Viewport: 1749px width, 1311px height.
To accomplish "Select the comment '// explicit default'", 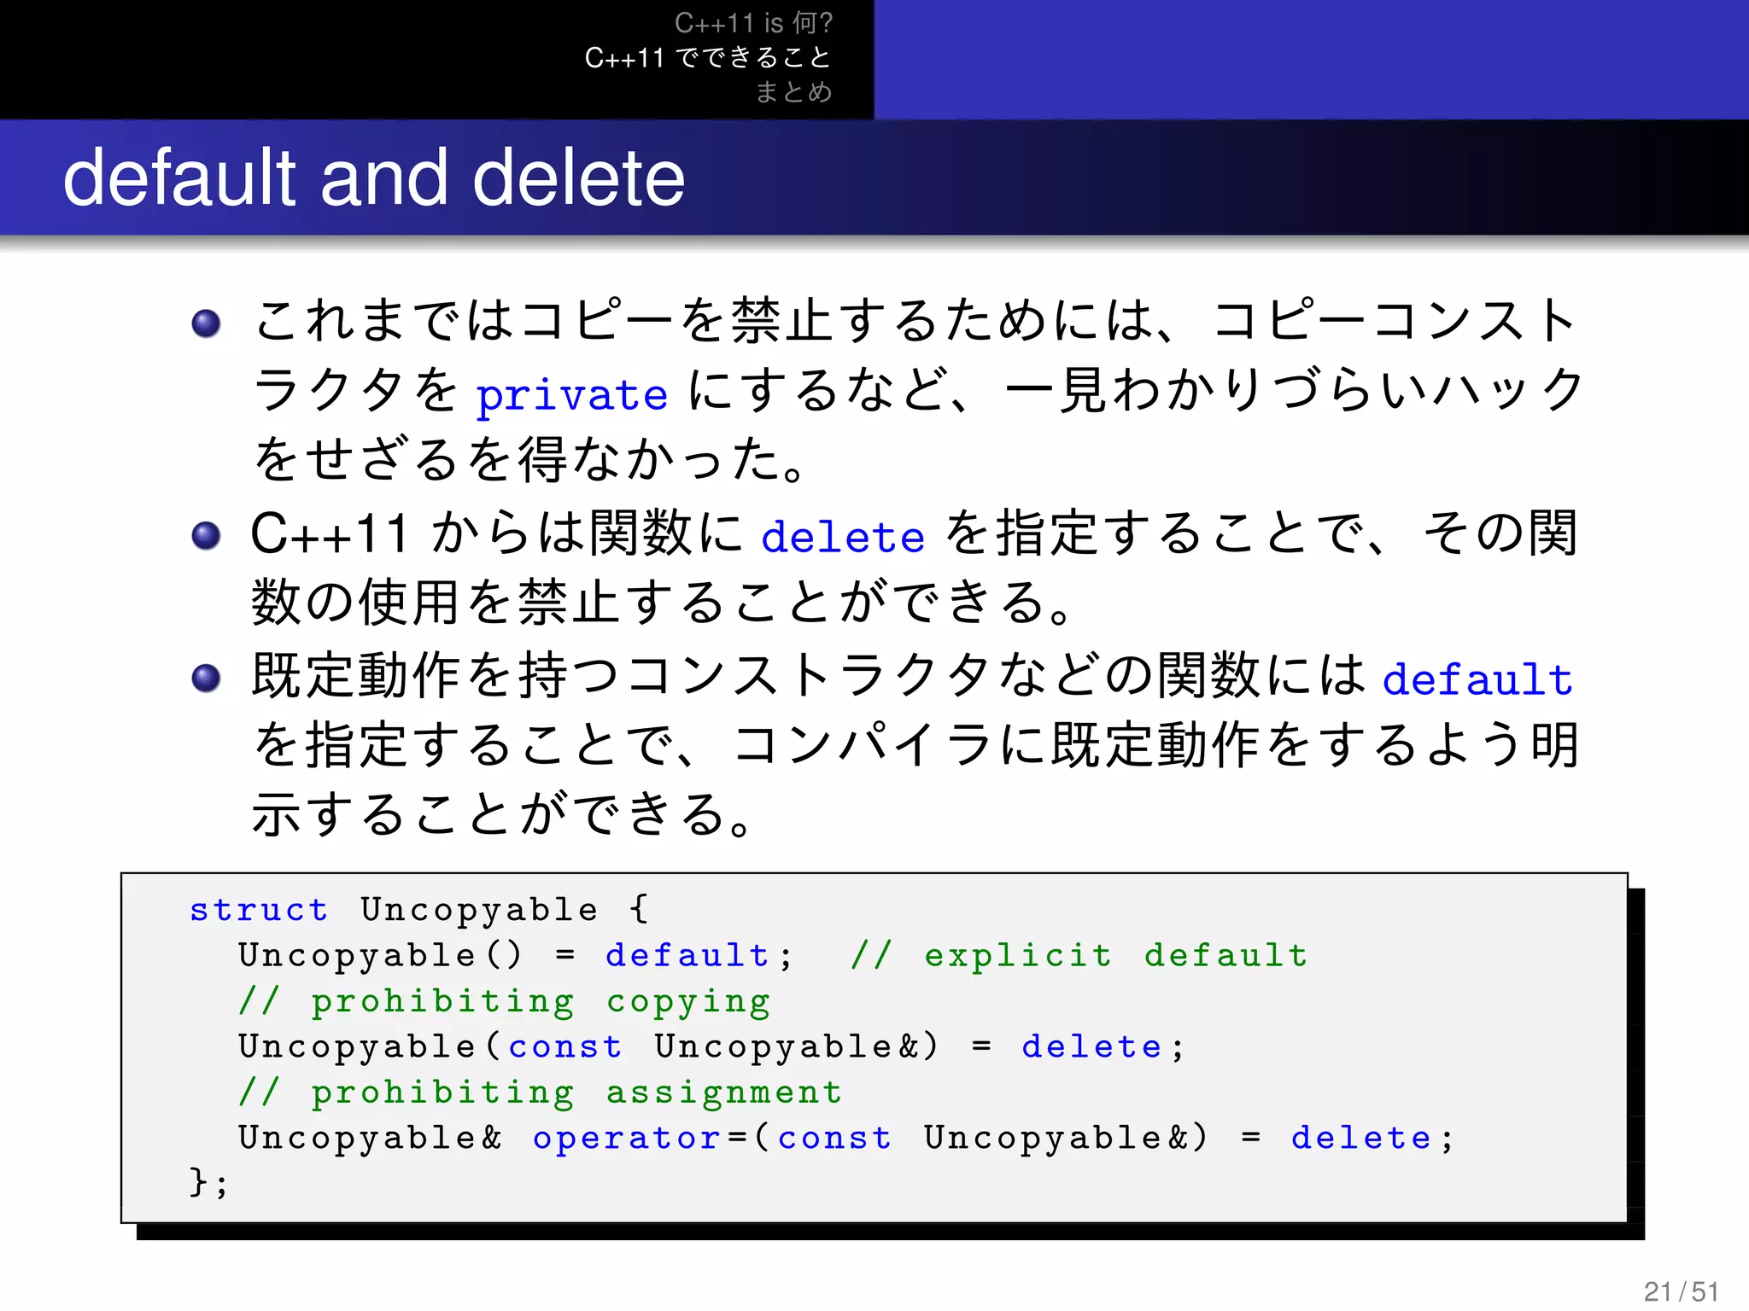I will tap(1079, 956).
